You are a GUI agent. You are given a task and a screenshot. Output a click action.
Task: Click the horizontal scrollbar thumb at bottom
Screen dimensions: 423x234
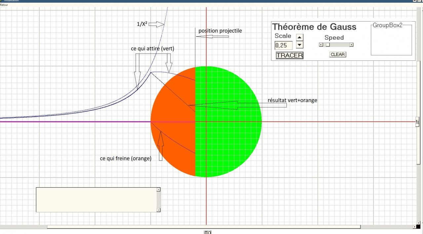tap(204, 227)
